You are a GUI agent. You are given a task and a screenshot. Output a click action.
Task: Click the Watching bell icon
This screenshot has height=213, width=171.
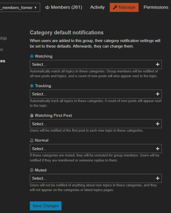coord(32,56)
